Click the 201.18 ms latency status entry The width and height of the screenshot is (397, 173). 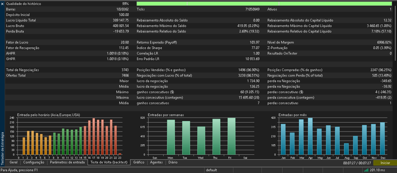[x=377, y=170]
